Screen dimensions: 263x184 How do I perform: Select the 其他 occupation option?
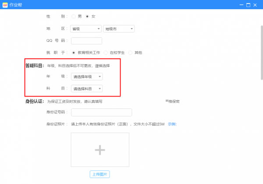(130, 53)
